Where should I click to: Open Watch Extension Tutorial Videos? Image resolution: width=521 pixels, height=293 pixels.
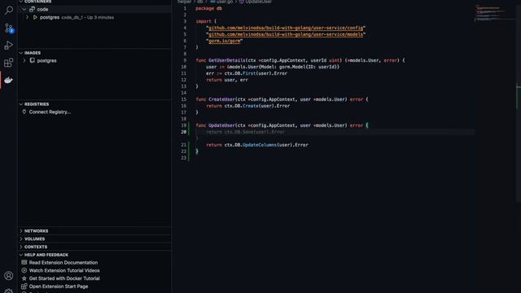tap(64, 270)
